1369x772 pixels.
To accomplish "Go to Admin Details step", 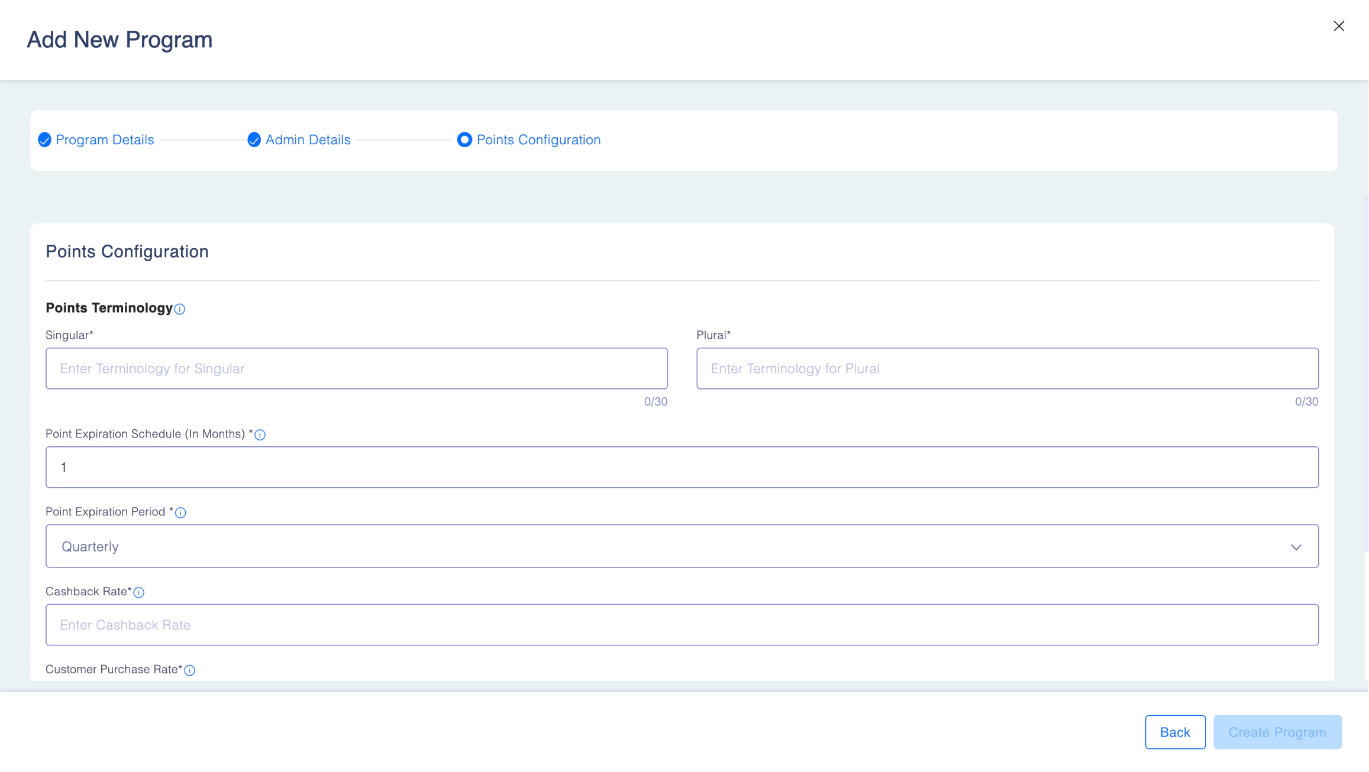I will pyautogui.click(x=308, y=140).
